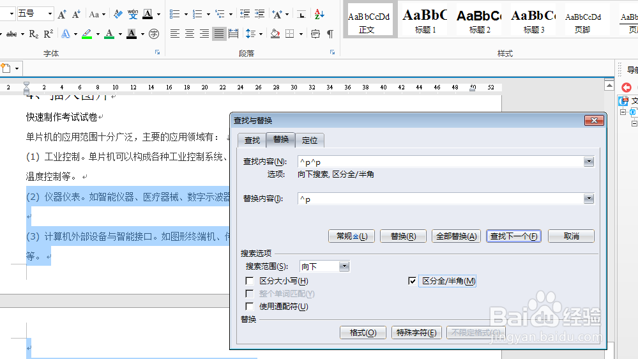Open the 搜索范围 向下 dropdown
Image resolution: width=638 pixels, height=359 pixels.
344,266
